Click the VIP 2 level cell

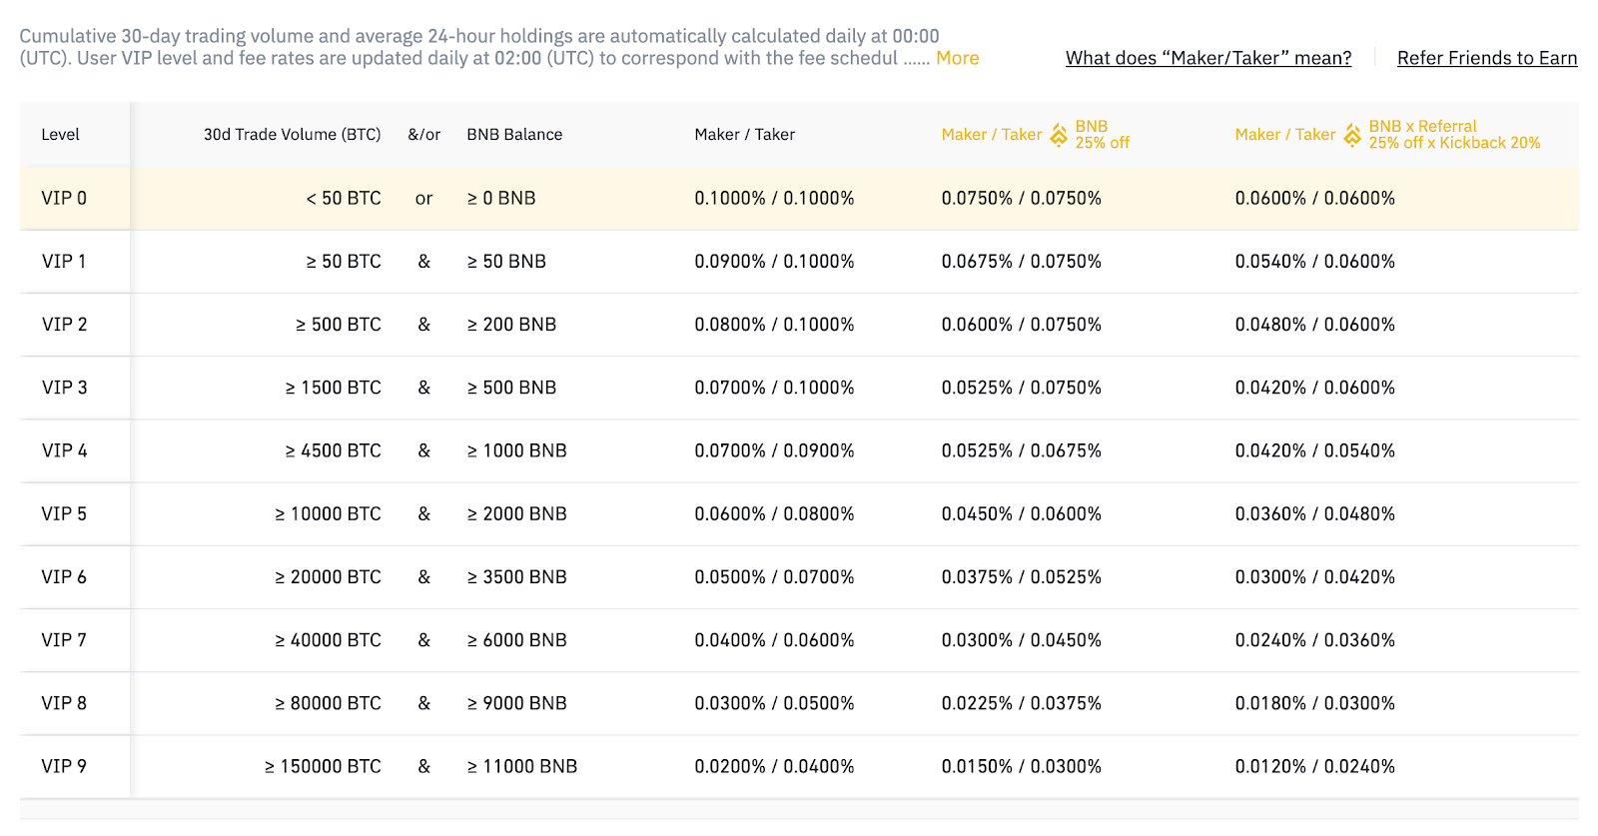tap(64, 325)
